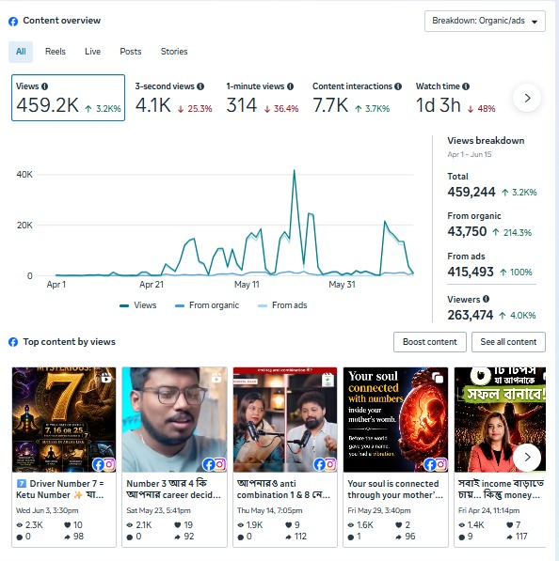Select the Watch time metric

455,98
